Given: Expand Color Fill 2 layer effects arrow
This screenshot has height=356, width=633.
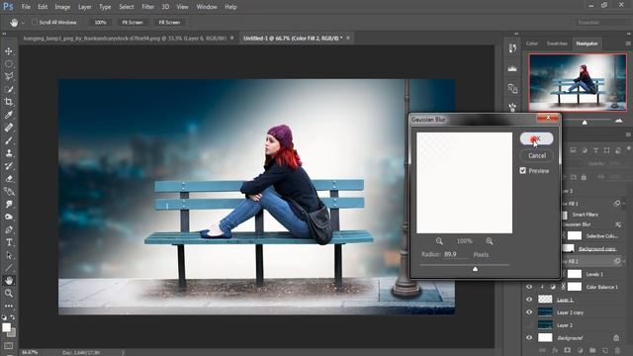Looking at the screenshot, I should (x=624, y=261).
